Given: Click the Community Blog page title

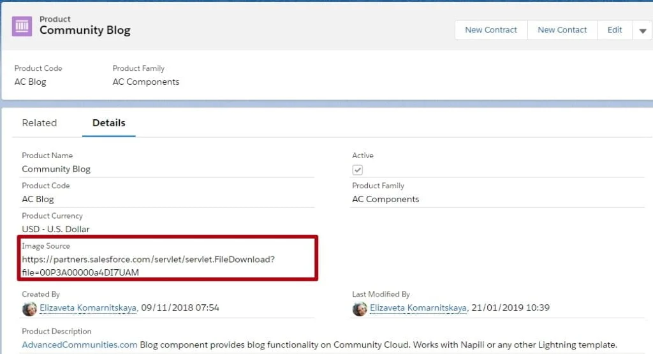Looking at the screenshot, I should point(85,31).
